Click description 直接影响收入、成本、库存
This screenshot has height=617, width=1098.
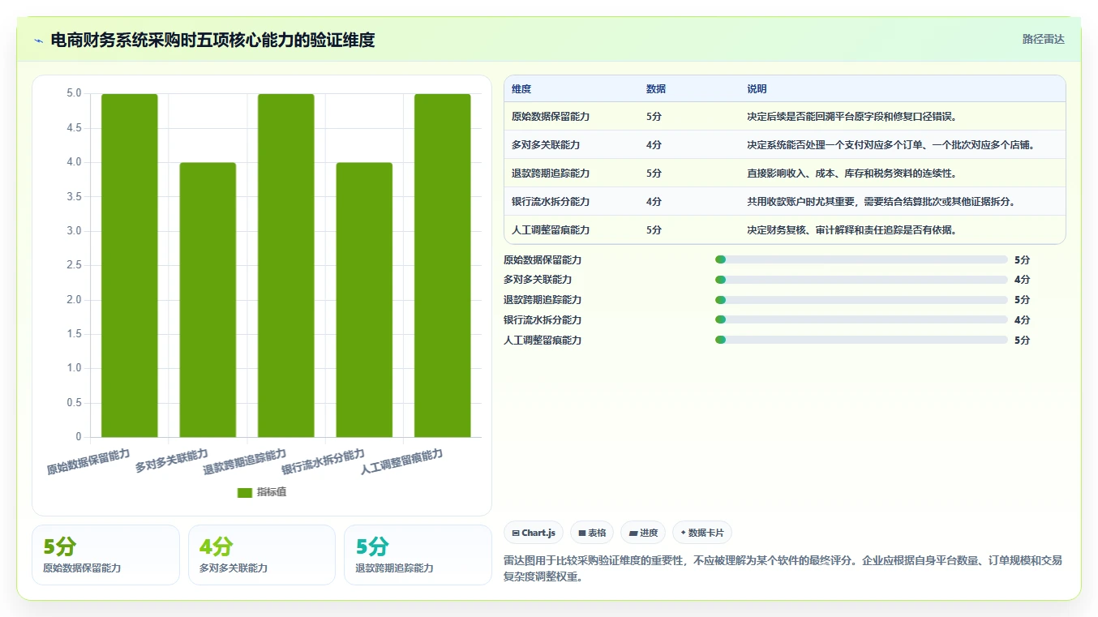[853, 174]
